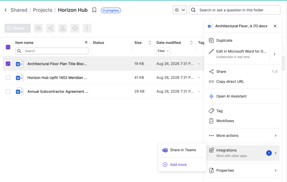The image size is (287, 182).
Task: Open Horizon Hub Upfit 1402 Meridian file
Action: (57, 78)
